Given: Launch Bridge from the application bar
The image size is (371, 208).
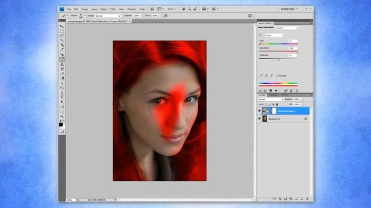Looking at the screenshot, I should [152, 9].
